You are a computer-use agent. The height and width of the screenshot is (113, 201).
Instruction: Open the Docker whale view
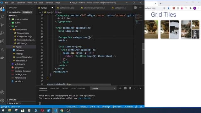point(2,58)
